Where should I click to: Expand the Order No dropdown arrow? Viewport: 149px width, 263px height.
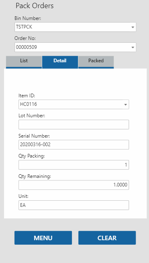(133, 48)
